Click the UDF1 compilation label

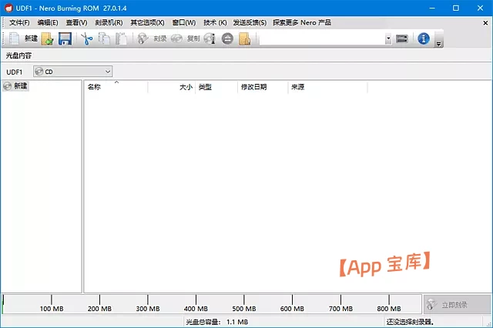(14, 72)
